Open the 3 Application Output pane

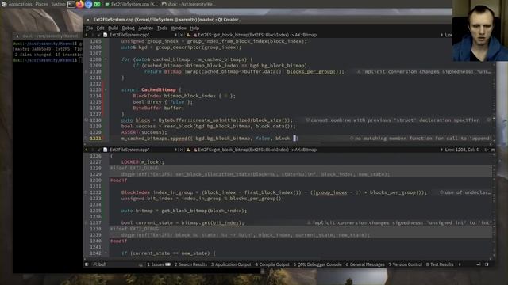coord(231,264)
